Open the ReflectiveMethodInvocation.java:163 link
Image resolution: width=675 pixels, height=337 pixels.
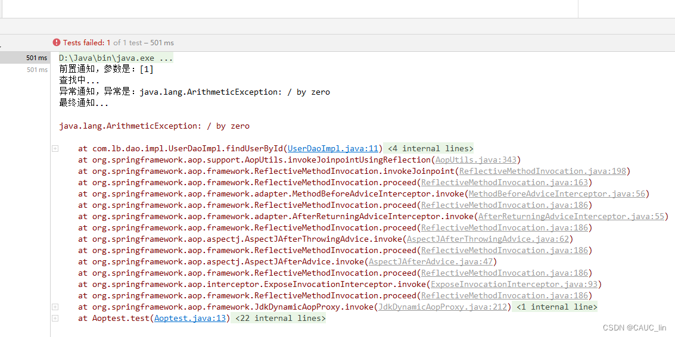tap(505, 182)
